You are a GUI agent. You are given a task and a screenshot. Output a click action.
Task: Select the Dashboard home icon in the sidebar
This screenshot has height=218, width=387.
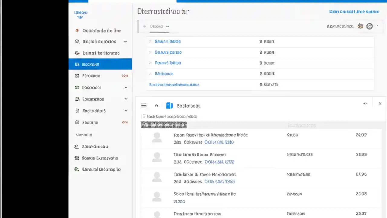click(77, 31)
